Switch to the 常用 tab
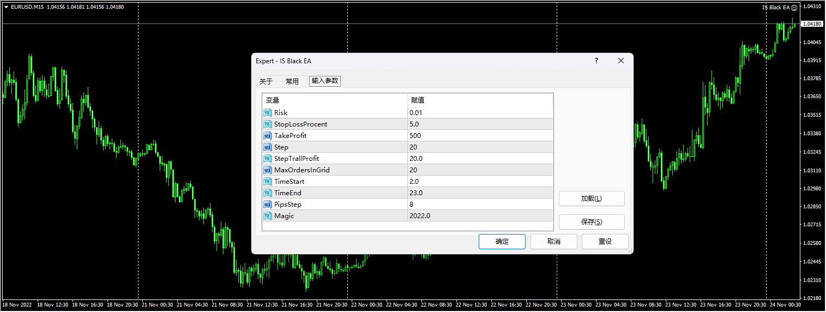826x312 pixels. coord(292,81)
